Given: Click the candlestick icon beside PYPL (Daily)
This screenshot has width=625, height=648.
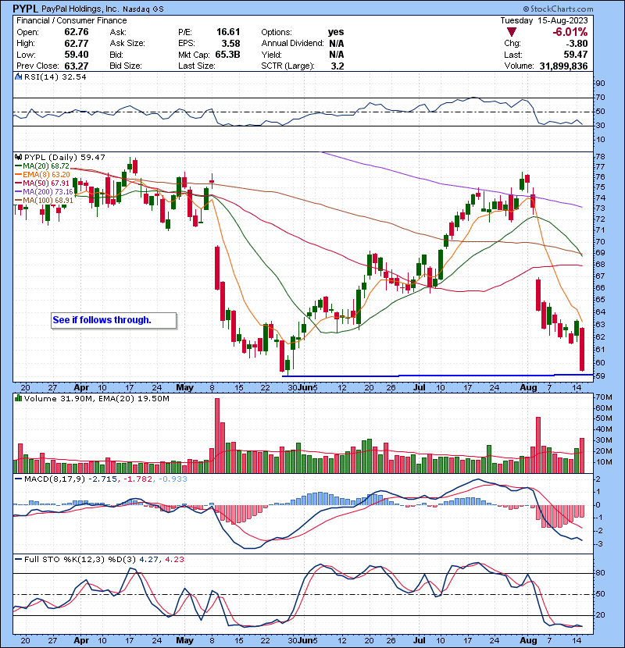Looking at the screenshot, I should (x=18, y=157).
